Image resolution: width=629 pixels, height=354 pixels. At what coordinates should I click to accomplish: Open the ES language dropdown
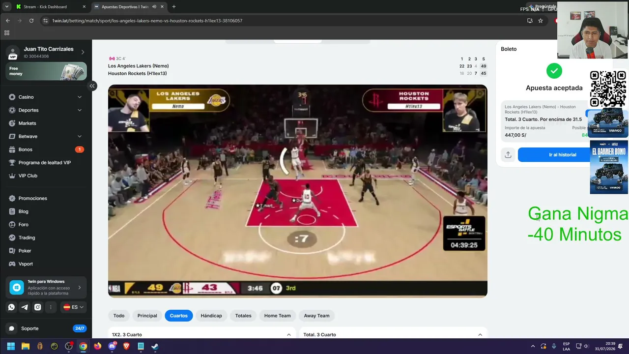point(73,307)
